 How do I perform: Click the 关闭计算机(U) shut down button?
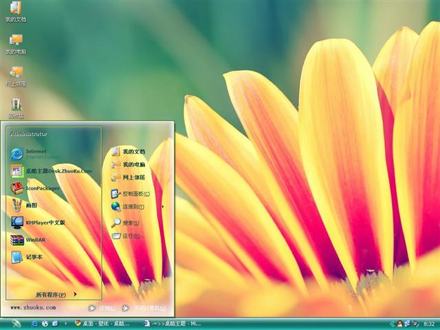[x=144, y=308]
